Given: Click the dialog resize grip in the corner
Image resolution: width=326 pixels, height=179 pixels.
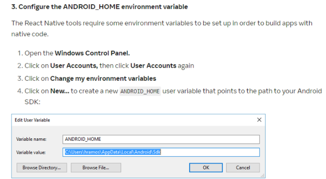Looking at the screenshot, I should 263,176.
